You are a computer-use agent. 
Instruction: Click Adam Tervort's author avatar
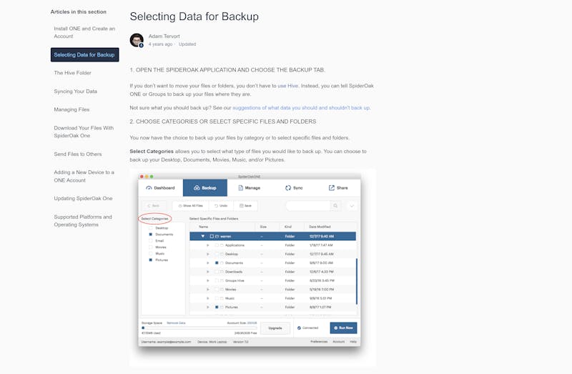(x=137, y=40)
